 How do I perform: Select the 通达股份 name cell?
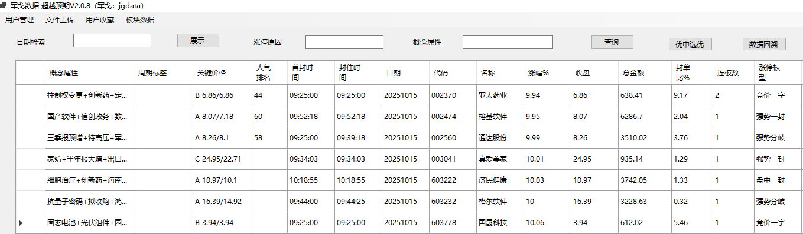(x=500, y=138)
